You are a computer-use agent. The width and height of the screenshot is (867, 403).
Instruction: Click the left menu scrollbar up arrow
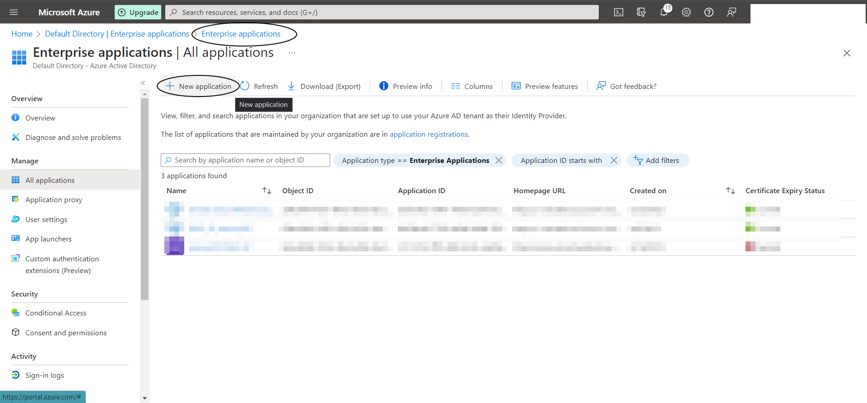tap(144, 94)
